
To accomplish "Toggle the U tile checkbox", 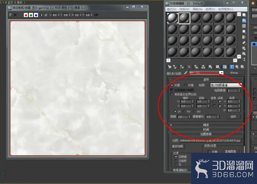I will pos(220,102).
